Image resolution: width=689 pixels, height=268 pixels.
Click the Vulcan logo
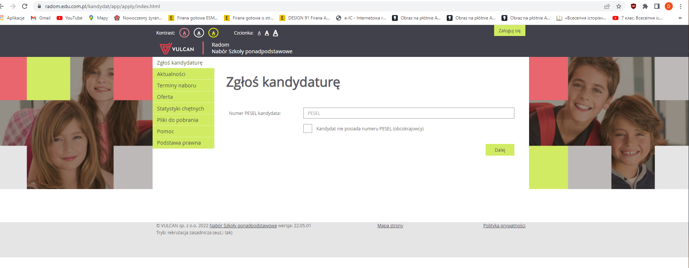pyautogui.click(x=177, y=48)
